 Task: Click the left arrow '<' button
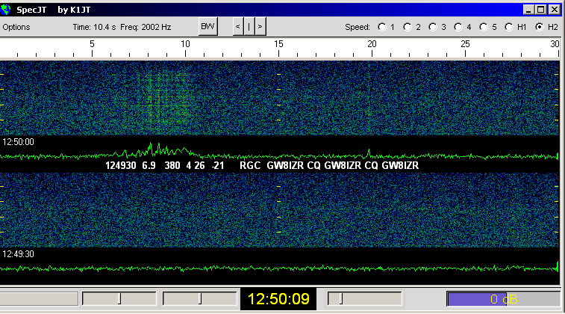click(x=237, y=27)
